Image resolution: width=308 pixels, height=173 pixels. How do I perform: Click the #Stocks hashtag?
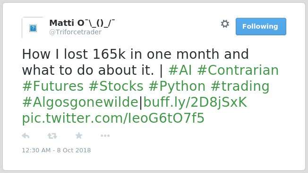click(116, 86)
